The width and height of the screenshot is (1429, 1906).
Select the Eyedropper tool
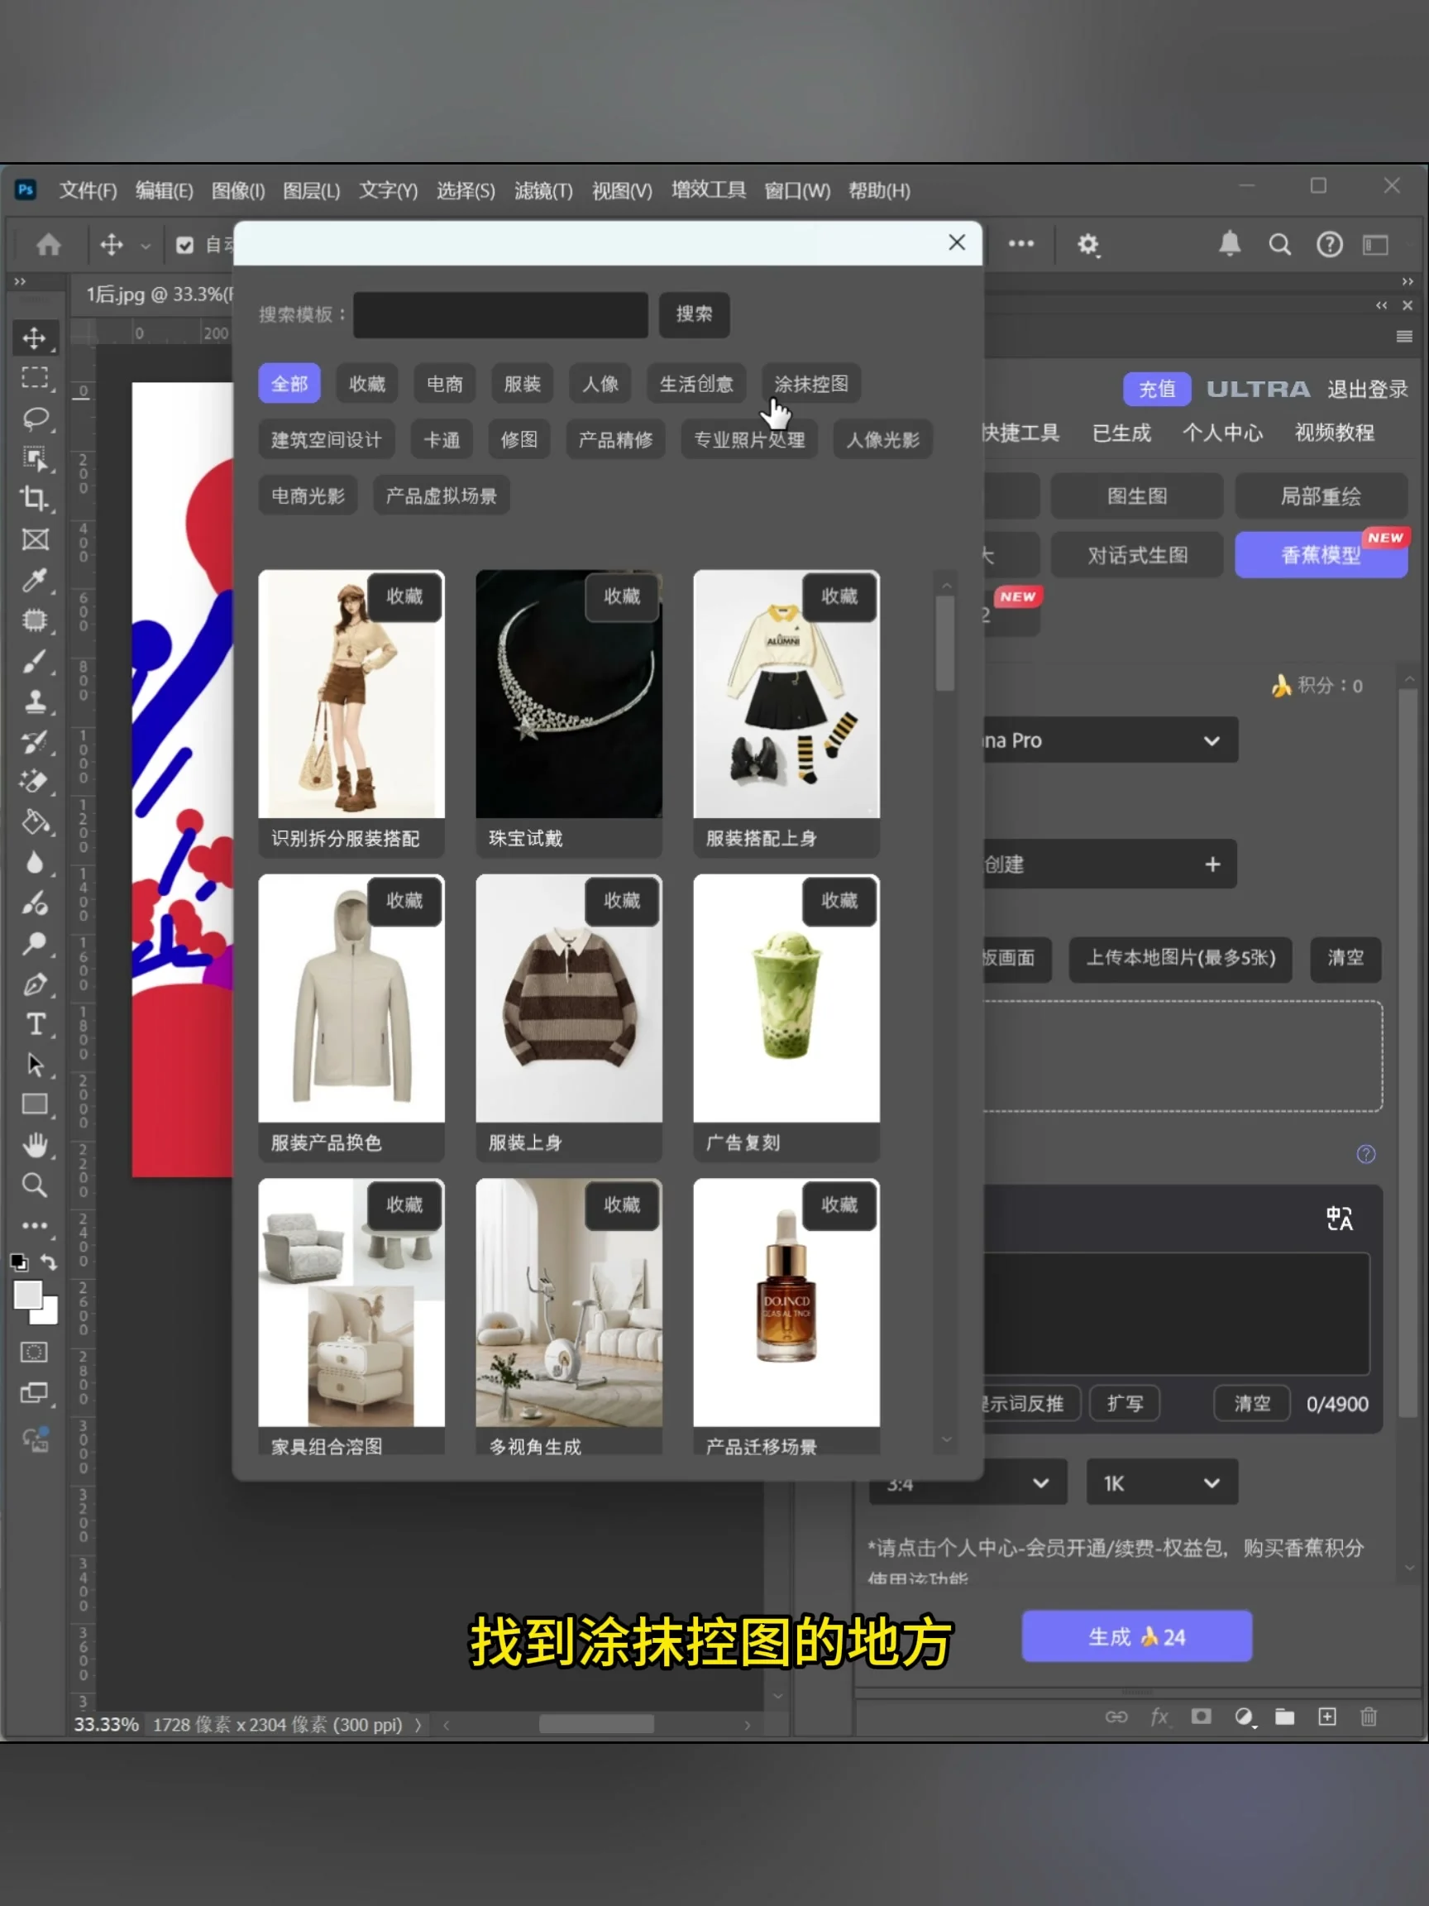pyautogui.click(x=35, y=580)
